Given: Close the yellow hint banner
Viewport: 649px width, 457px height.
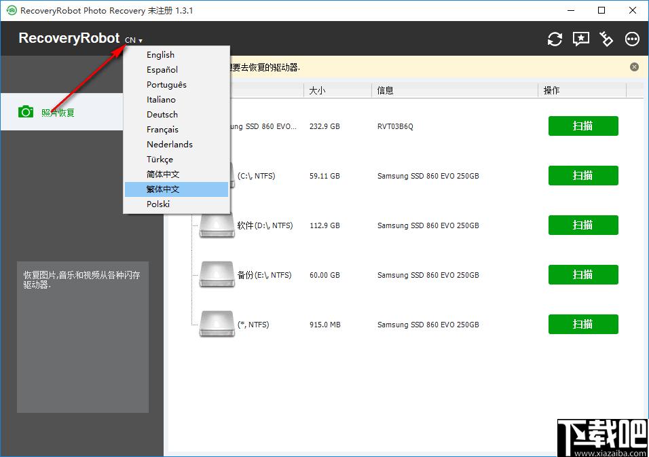Looking at the screenshot, I should click(x=634, y=67).
